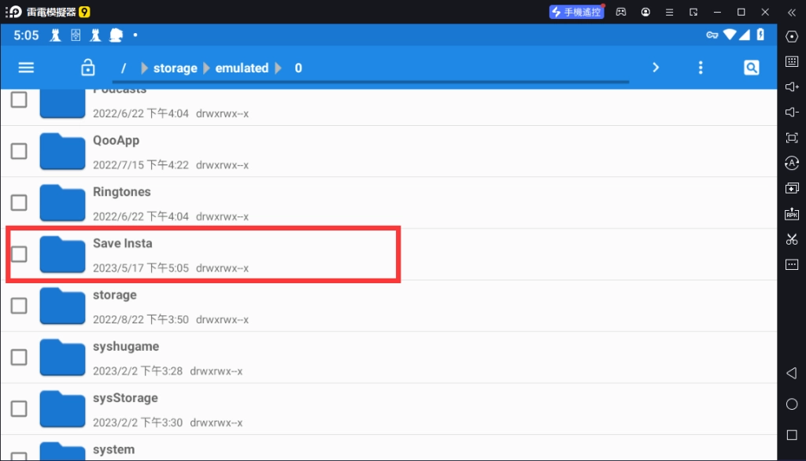Tap the VPN key icon in status bar
This screenshot has width=806, height=461.
tap(712, 35)
